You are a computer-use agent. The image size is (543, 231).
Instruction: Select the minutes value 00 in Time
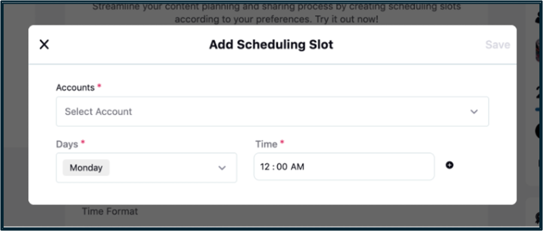click(282, 167)
